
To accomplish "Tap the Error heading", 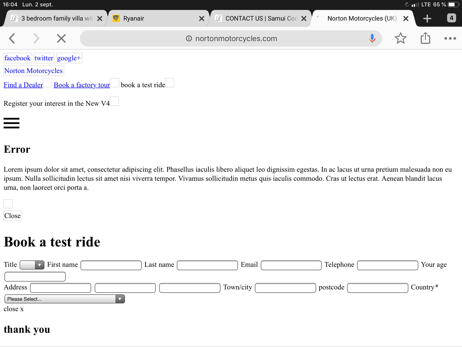I will [17, 149].
